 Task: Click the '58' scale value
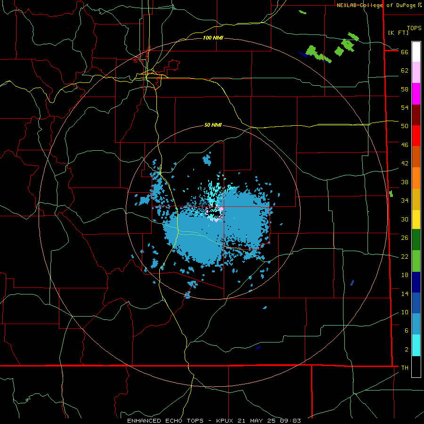point(405,89)
